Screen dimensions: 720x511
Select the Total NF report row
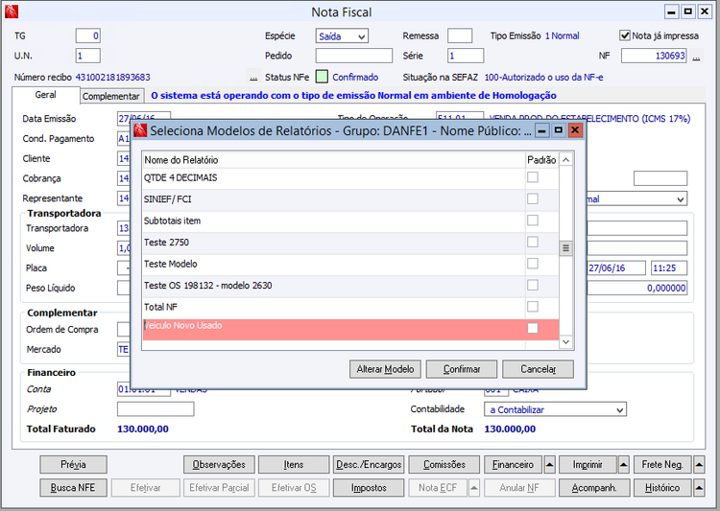coord(350,308)
